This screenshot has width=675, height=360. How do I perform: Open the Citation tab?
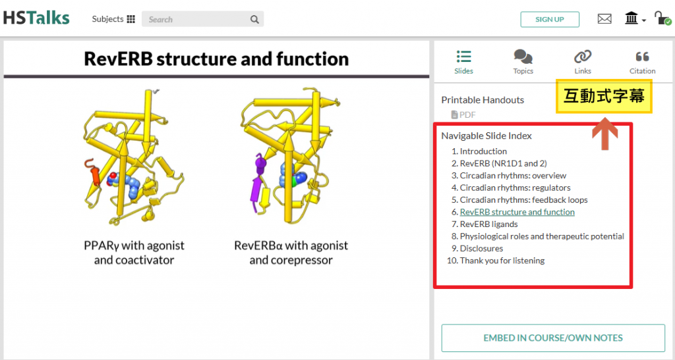[642, 61]
